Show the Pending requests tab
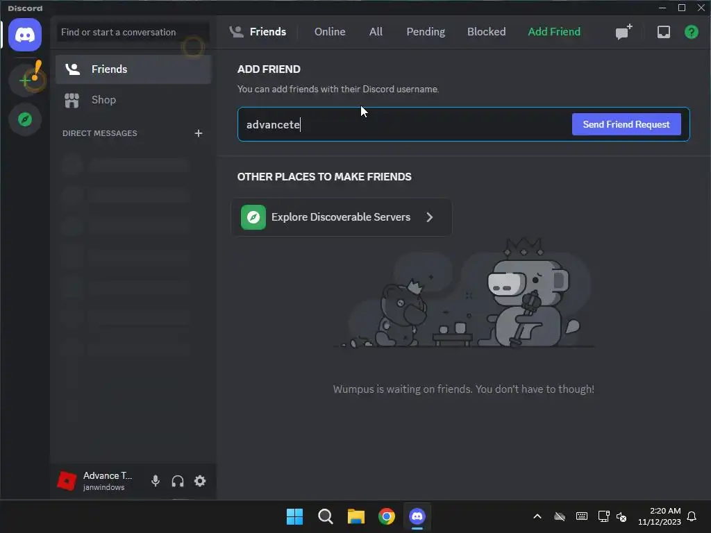This screenshot has height=533, width=711. [x=426, y=32]
